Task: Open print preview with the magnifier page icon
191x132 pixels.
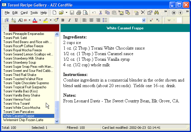Action: pyautogui.click(x=86, y=13)
